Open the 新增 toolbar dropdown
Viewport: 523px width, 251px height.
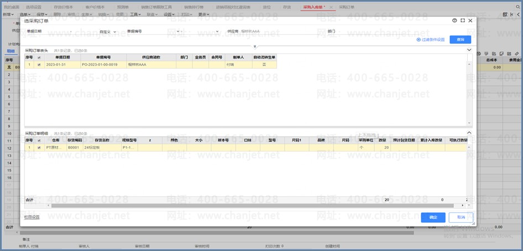[8, 14]
